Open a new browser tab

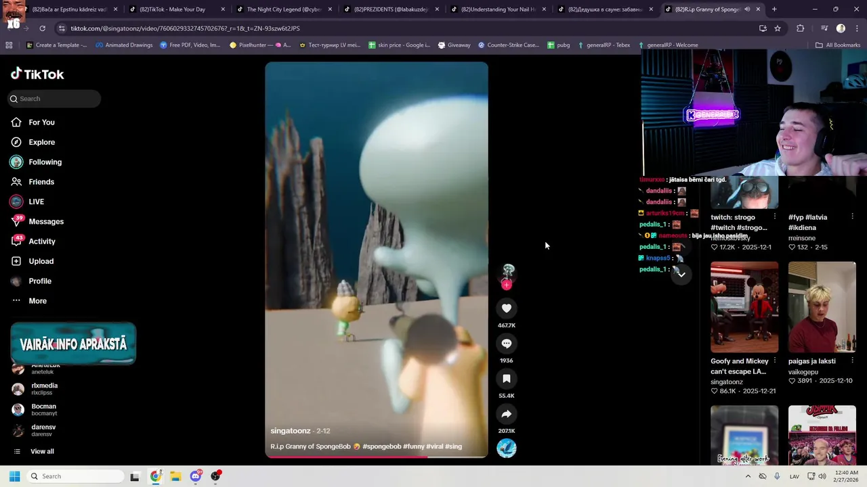tap(774, 9)
